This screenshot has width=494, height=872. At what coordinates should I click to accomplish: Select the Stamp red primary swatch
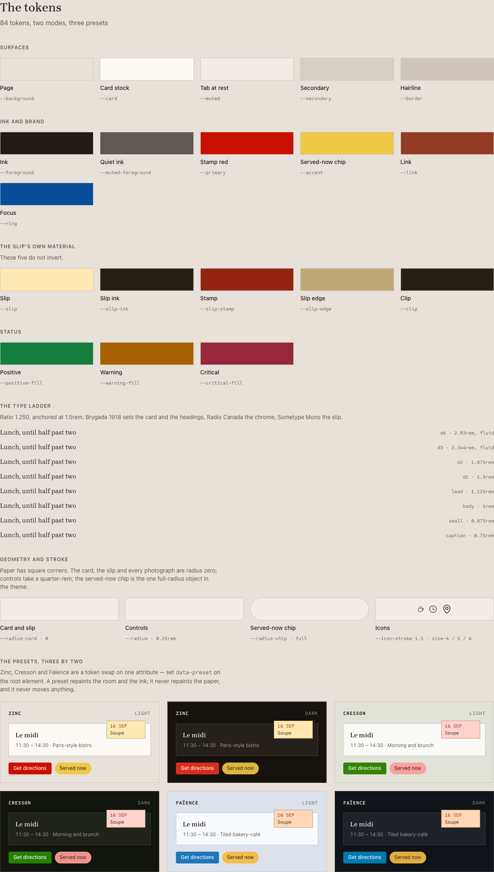(x=247, y=143)
